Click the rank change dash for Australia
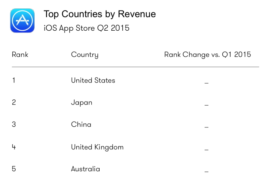This screenshot has width=265, height=187. 207,172
